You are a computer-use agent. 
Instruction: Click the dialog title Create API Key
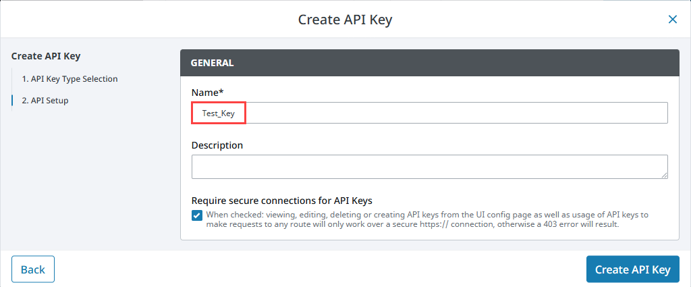tap(345, 20)
